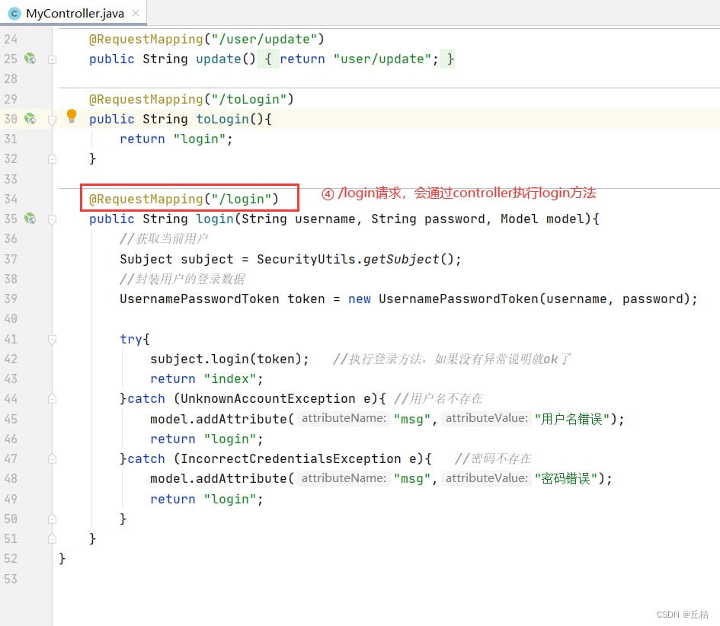Click the //封装用户的登录数据 comment
The image size is (720, 626).
182,279
